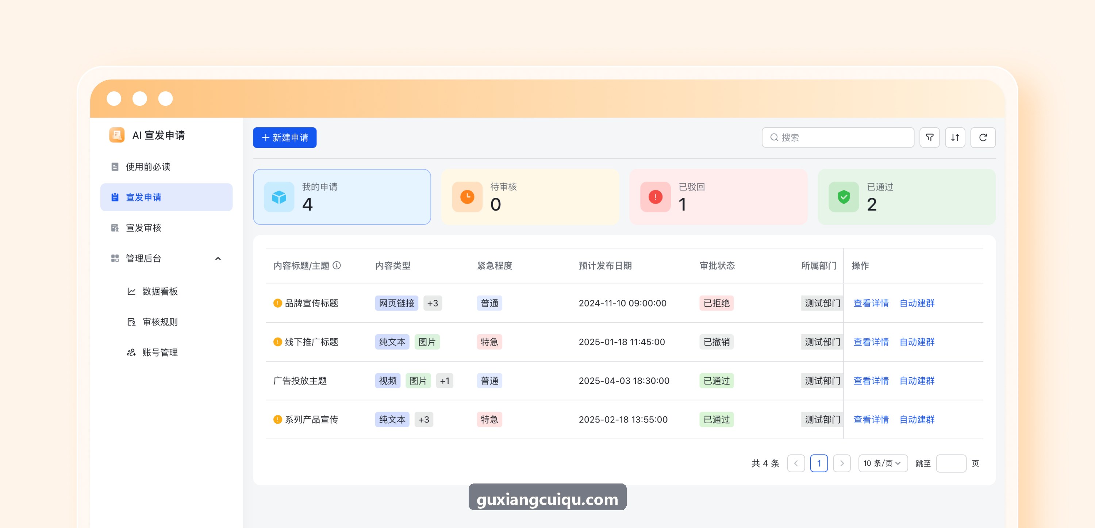Click the AI 宣发申请 app logo
This screenshot has width=1095, height=528.
click(x=116, y=135)
